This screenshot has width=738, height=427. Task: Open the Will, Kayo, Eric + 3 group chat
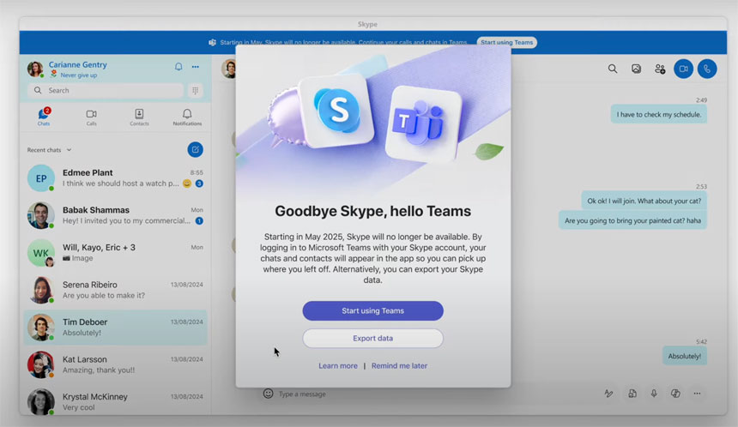[115, 253]
